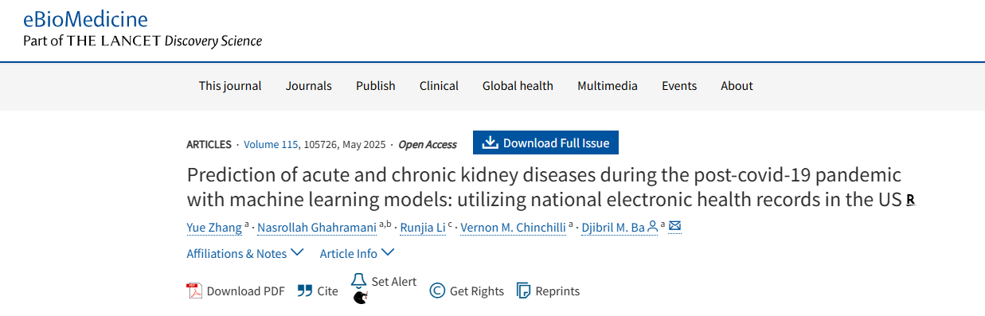Open the Volume 115 link

point(271,144)
